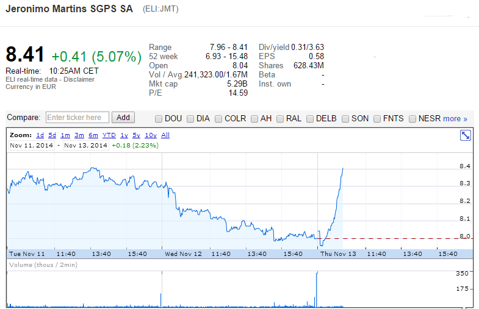Click the Open value 8.04
Viewport: 479px width, 309px height.
240,66
